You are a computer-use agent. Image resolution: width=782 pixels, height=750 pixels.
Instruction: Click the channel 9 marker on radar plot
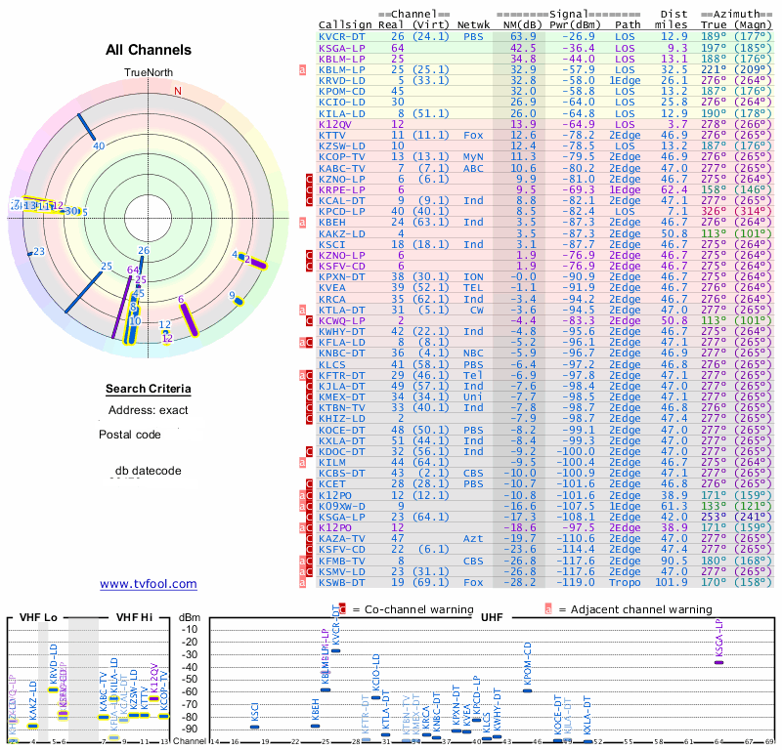click(237, 300)
